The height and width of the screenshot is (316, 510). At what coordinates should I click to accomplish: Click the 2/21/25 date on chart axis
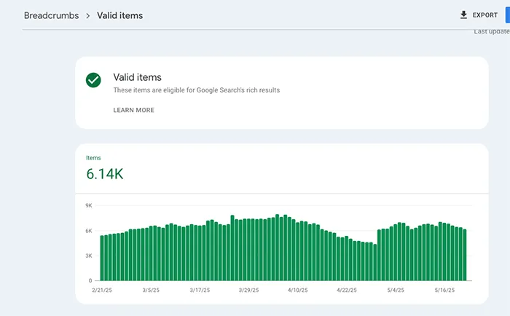click(x=102, y=290)
